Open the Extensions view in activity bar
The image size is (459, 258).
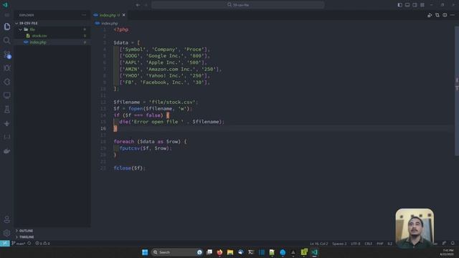(x=7, y=82)
